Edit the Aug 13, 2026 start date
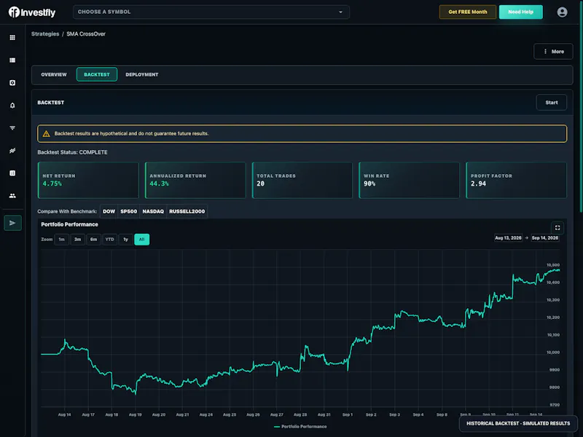The height and width of the screenshot is (437, 583). (508, 238)
